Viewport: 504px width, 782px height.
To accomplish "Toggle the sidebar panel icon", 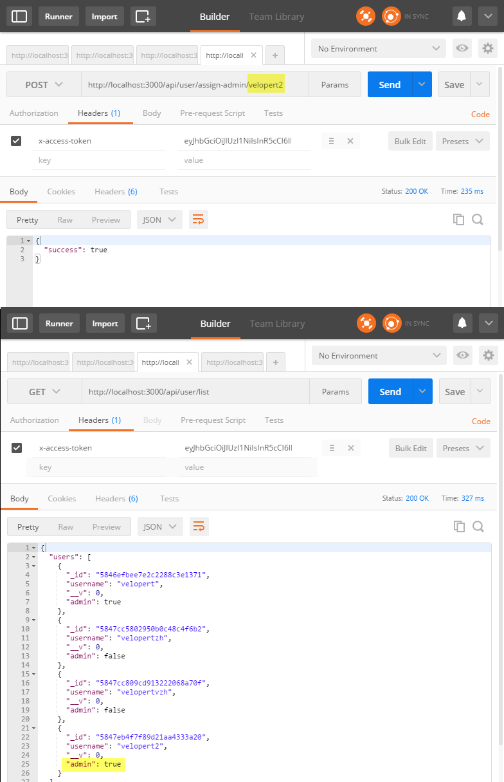I will coord(19,16).
